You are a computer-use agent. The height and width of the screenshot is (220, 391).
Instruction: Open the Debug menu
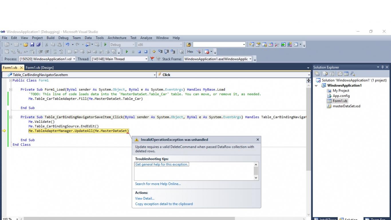click(x=63, y=38)
